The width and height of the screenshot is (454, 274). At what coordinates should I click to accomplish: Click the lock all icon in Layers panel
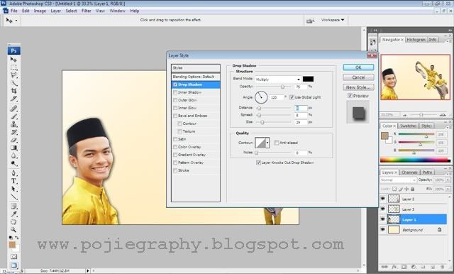pos(413,189)
